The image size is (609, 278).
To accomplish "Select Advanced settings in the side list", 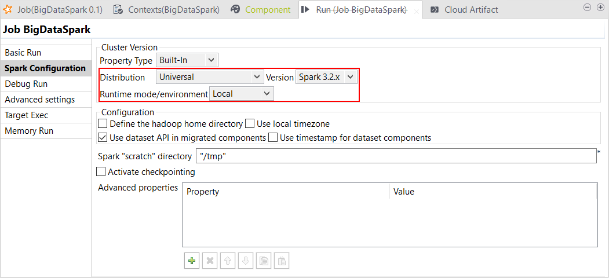I will [x=39, y=100].
